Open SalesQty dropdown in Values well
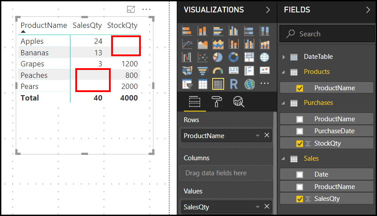 point(257,207)
